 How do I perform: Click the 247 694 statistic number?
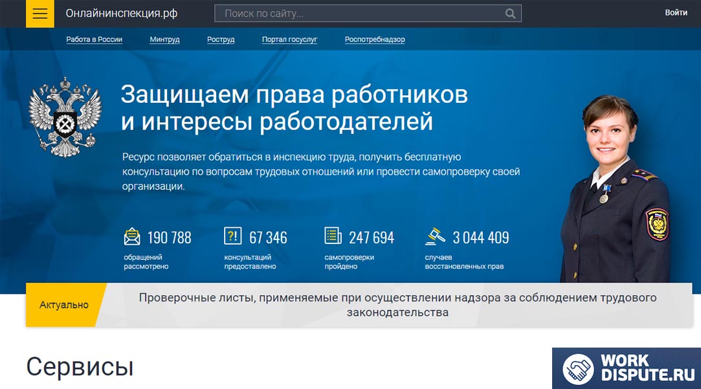(372, 238)
